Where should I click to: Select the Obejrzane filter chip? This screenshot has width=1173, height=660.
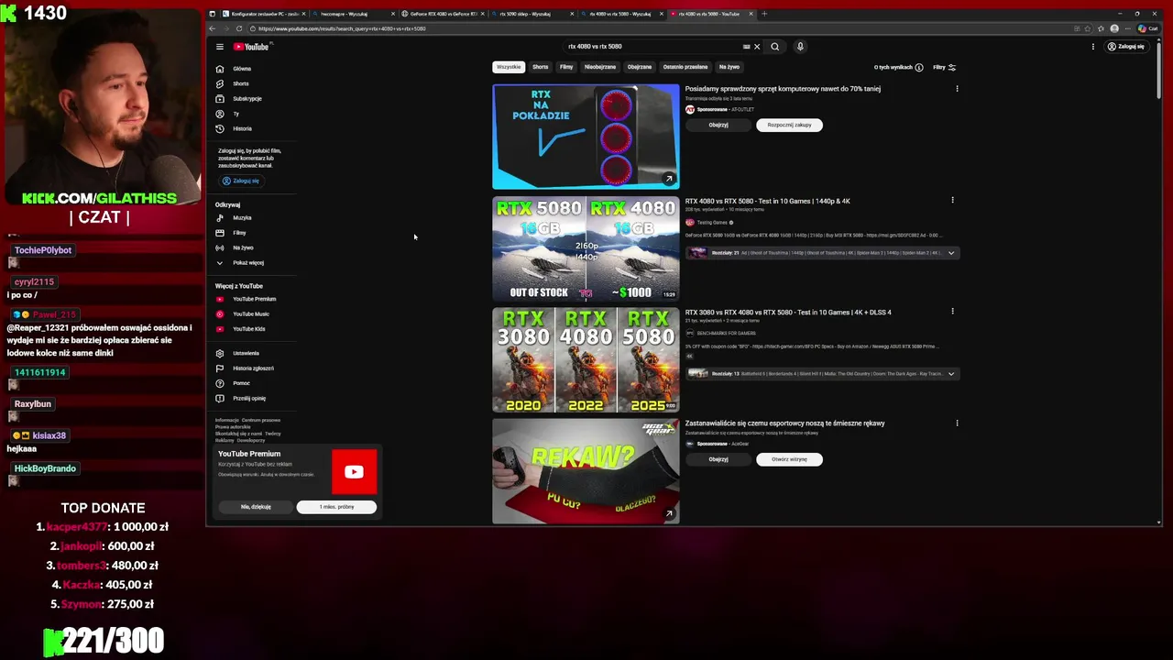tap(640, 67)
